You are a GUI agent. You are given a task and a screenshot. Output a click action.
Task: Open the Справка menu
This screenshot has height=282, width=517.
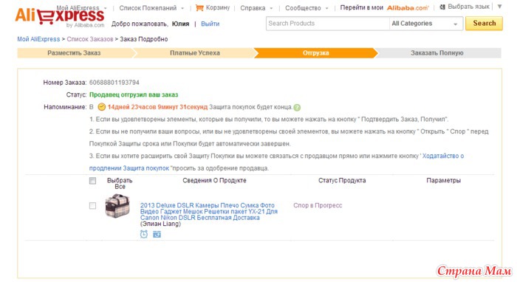click(x=256, y=8)
